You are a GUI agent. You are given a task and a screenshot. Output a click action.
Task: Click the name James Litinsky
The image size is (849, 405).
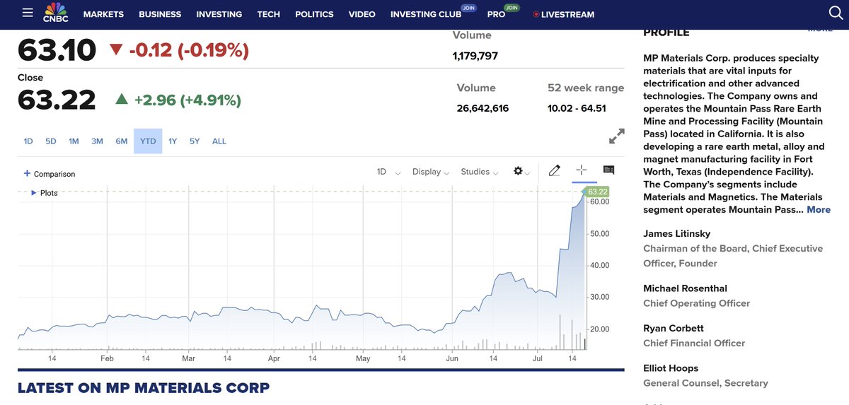click(677, 233)
